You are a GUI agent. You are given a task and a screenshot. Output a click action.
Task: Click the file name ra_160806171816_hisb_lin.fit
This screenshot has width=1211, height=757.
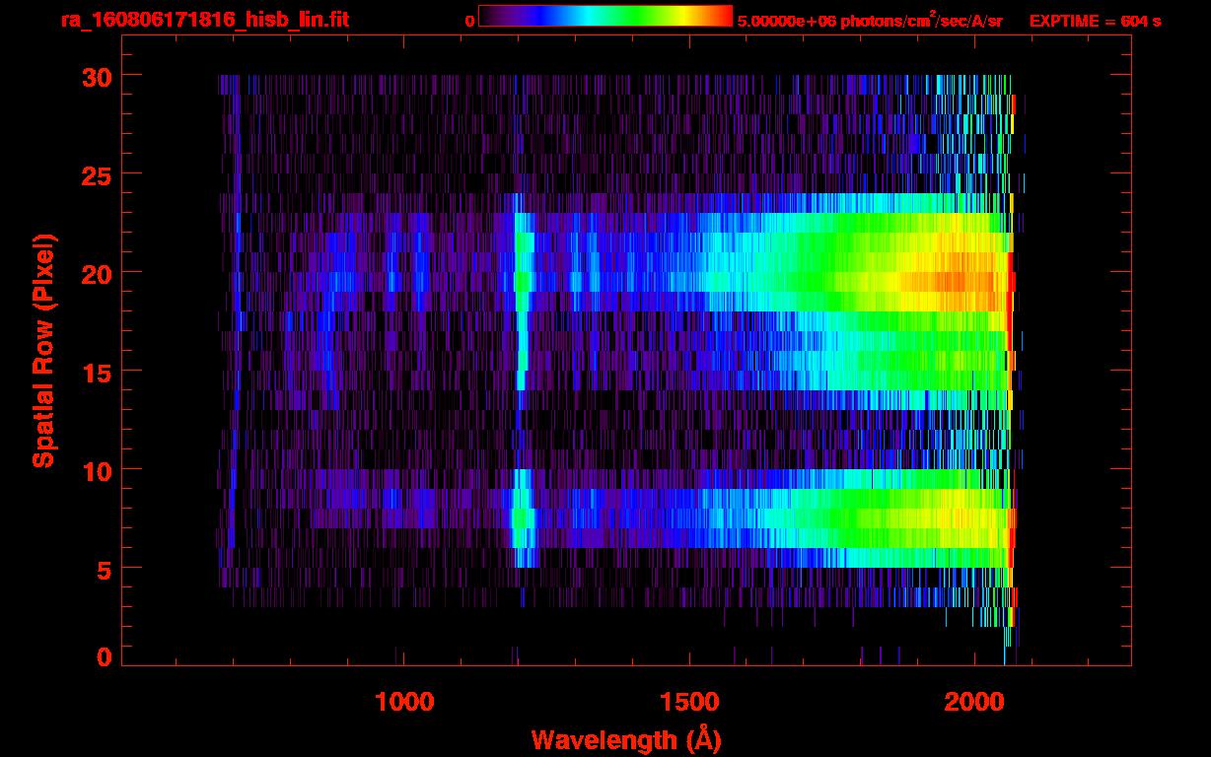pyautogui.click(x=204, y=20)
